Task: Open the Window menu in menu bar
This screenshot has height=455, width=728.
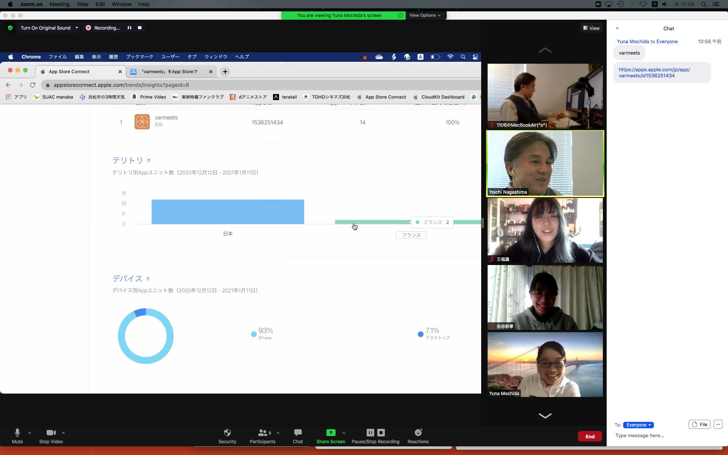Action: [121, 4]
